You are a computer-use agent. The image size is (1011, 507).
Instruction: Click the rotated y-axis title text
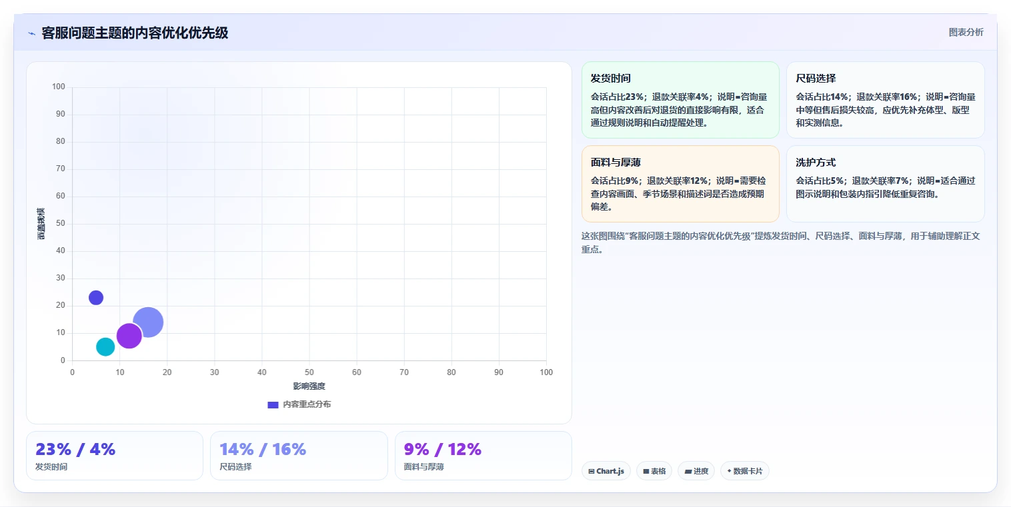click(x=41, y=224)
